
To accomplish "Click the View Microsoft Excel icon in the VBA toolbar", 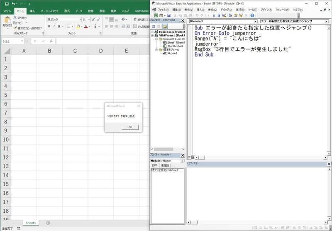I will (x=156, y=15).
